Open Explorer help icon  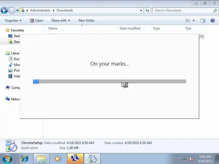[213, 20]
